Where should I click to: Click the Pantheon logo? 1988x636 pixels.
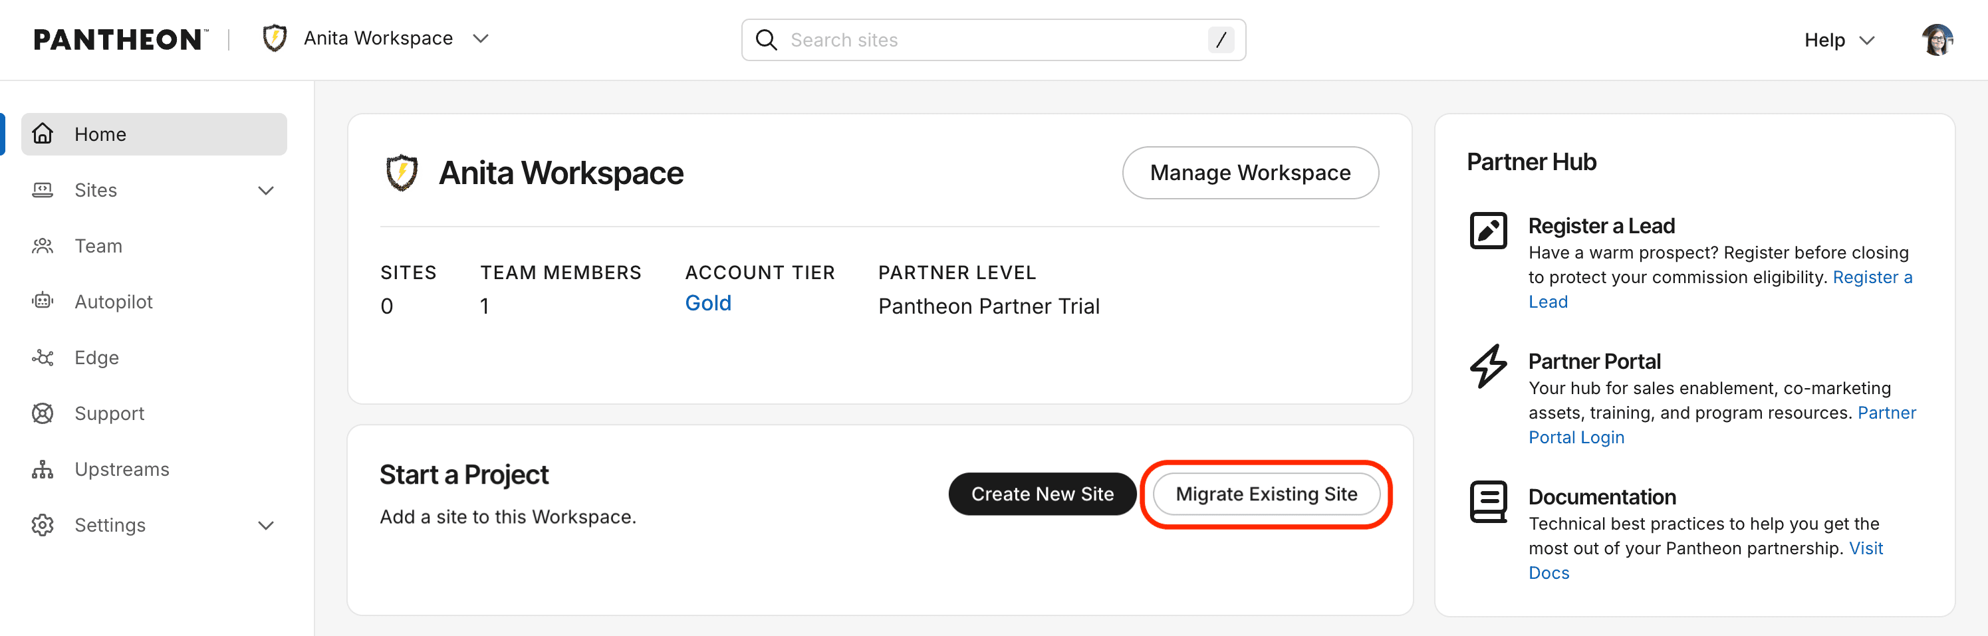tap(120, 39)
